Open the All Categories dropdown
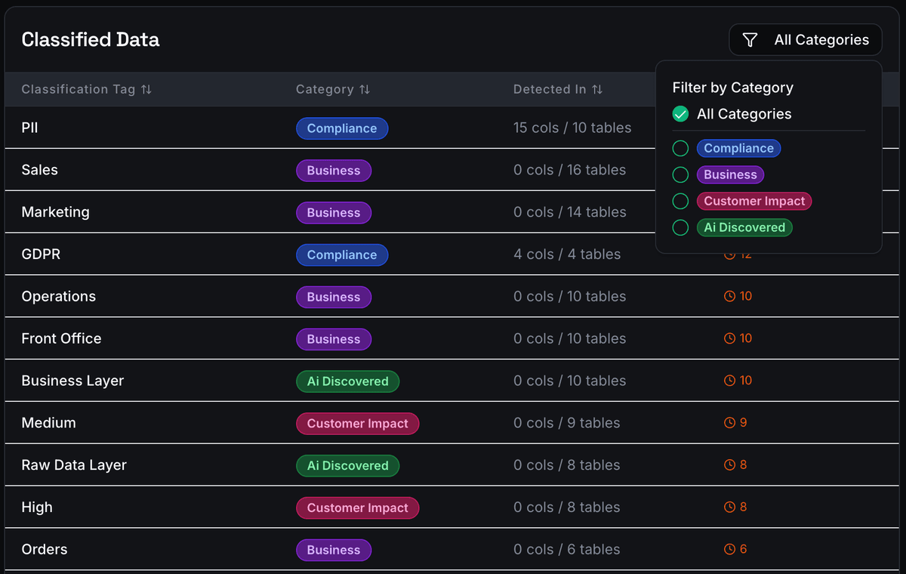The image size is (906, 574). [805, 39]
